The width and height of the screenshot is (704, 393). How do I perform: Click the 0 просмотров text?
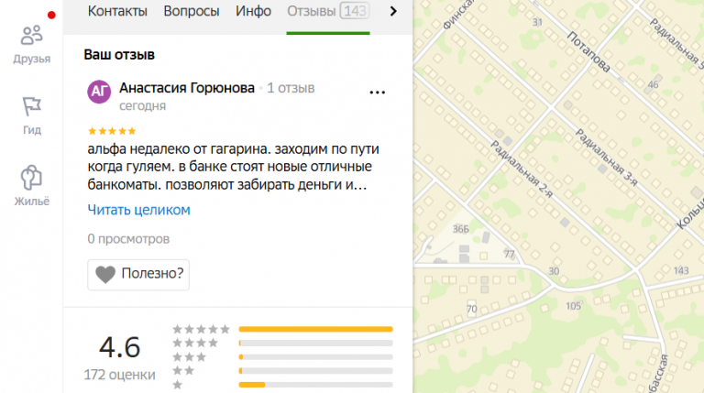point(128,239)
